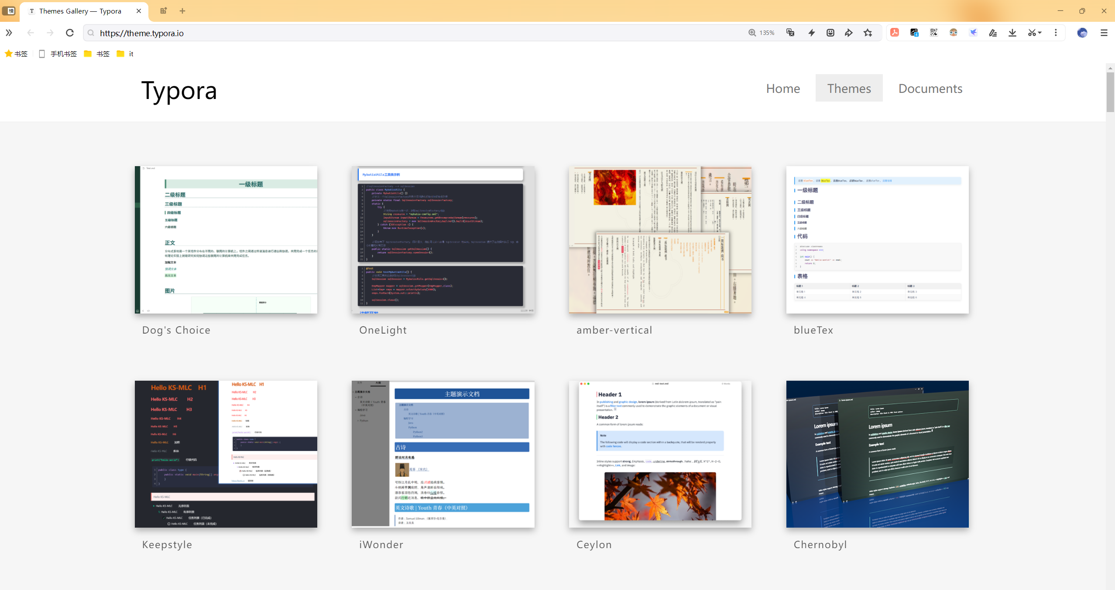This screenshot has width=1115, height=590.
Task: Click the share arrow icon
Action: coord(849,33)
